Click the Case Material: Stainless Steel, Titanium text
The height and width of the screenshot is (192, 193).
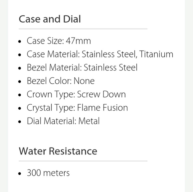click(100, 54)
